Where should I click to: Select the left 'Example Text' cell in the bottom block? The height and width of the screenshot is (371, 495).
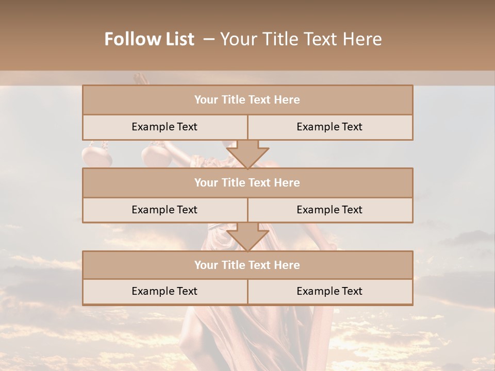point(164,292)
